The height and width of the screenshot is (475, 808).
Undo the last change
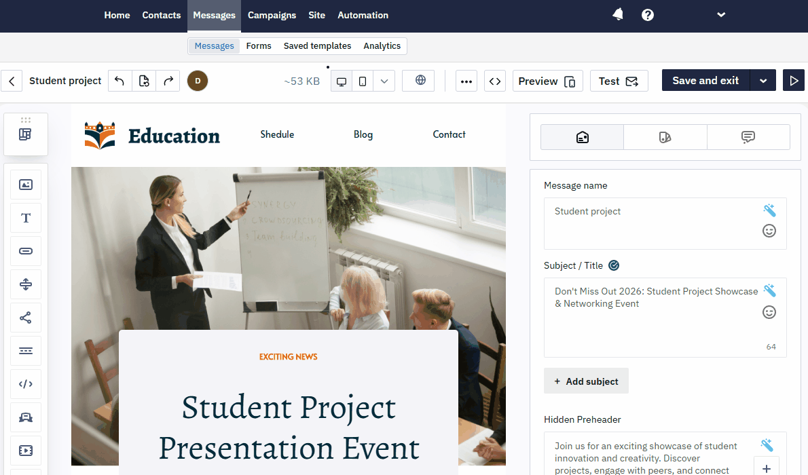[120, 81]
